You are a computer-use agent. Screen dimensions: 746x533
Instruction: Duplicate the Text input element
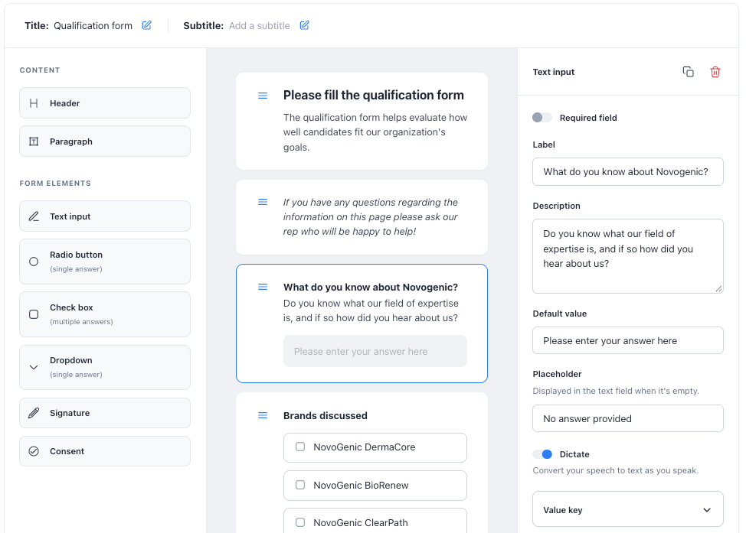(x=688, y=72)
